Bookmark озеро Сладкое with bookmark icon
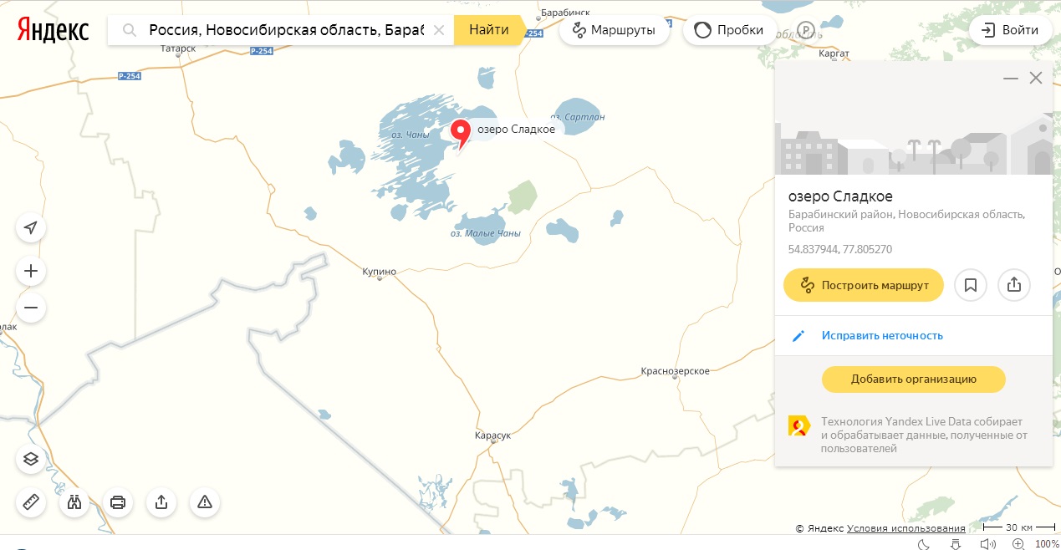The height and width of the screenshot is (550, 1061). click(971, 285)
